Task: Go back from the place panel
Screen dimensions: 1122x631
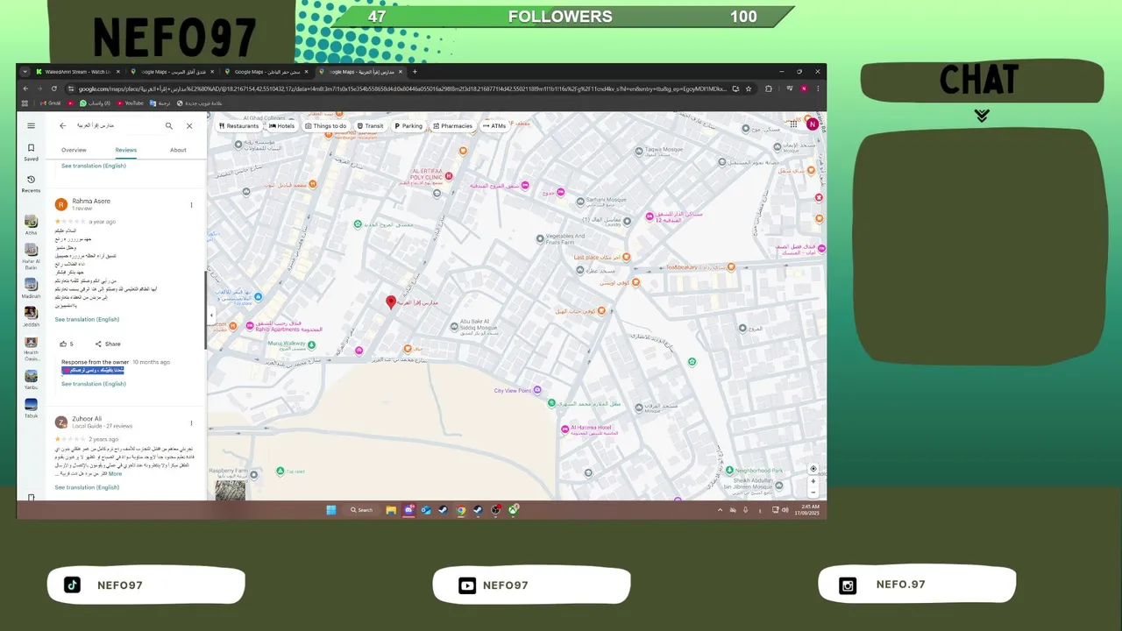Action: pyautogui.click(x=62, y=125)
